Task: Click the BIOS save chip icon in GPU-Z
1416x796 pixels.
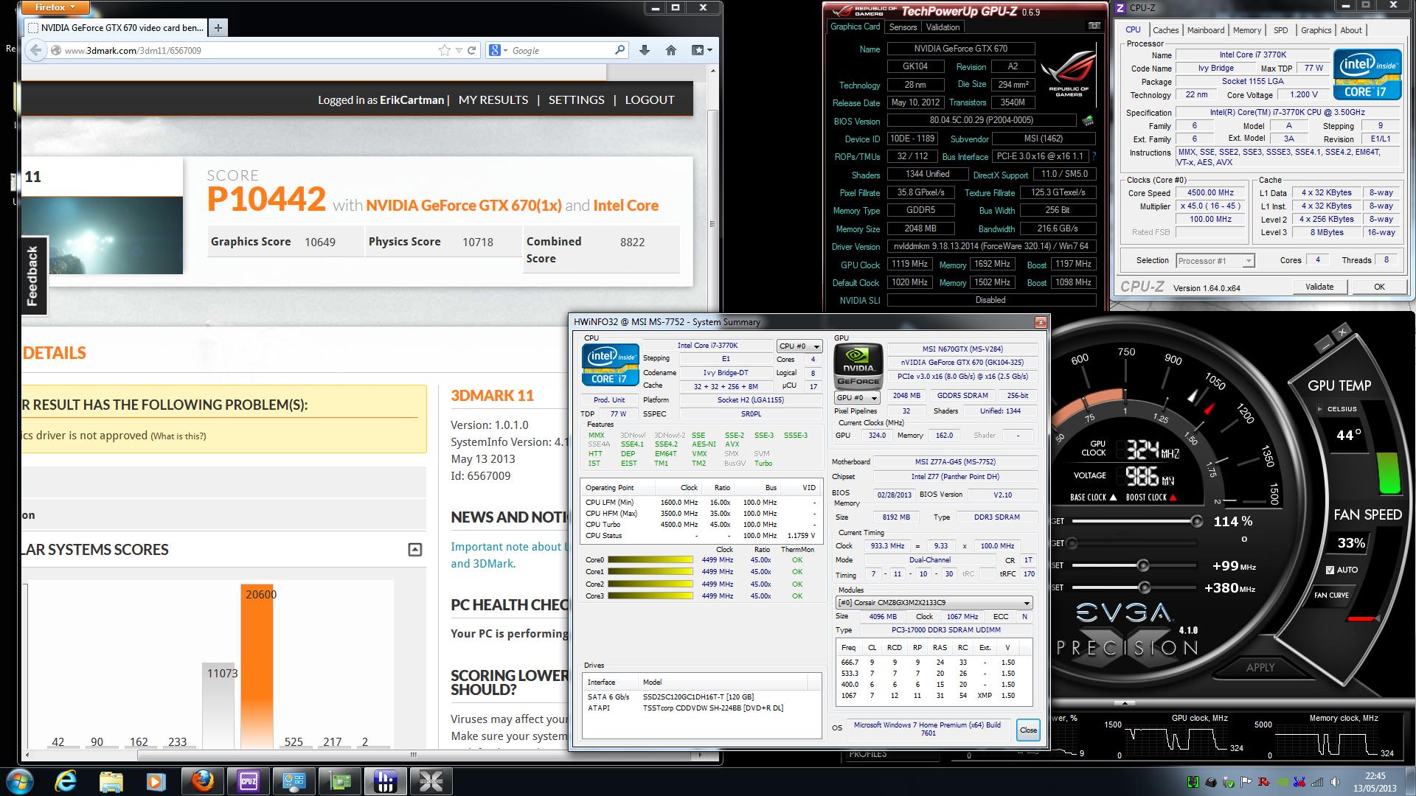Action: [x=1088, y=120]
